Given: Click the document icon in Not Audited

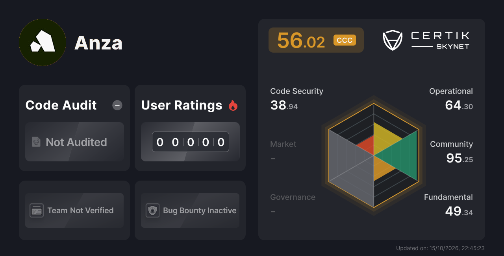Looking at the screenshot, I should point(36,142).
